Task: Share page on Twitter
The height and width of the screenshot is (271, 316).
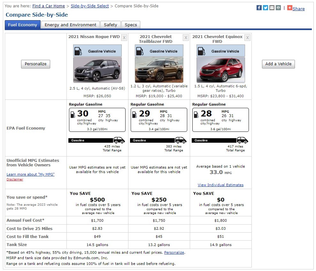Action: 266,8
